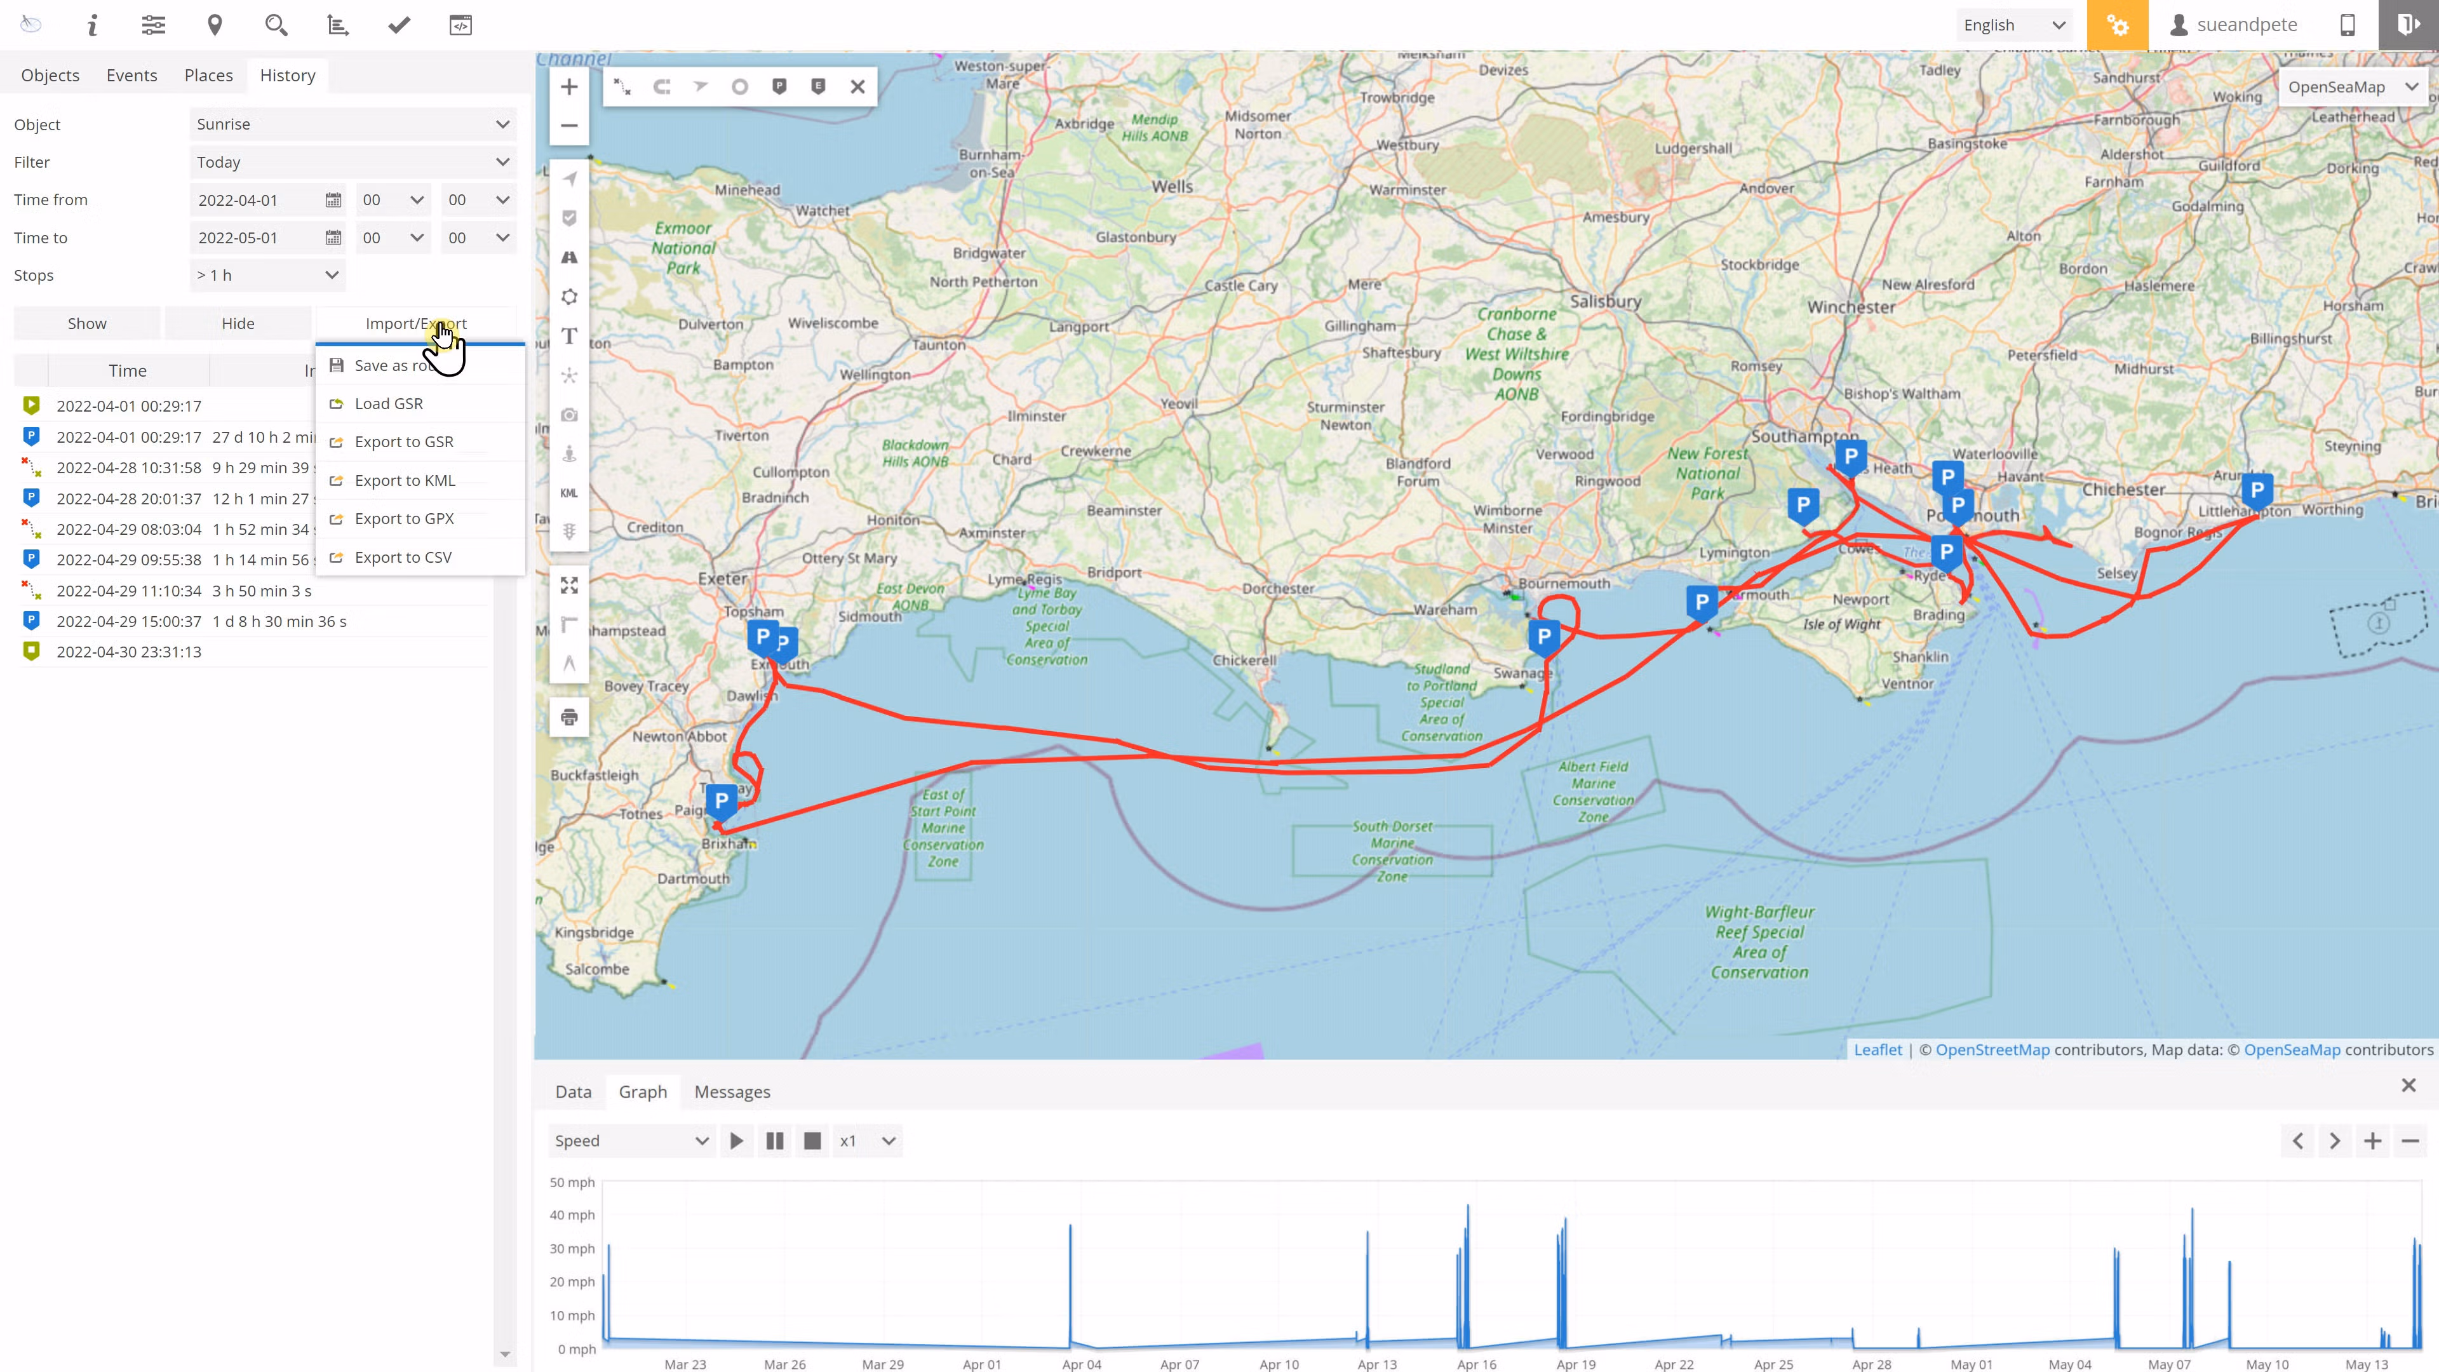Toggle the routes road layer icon
Screen dimensions: 2439x1372
tap(569, 257)
